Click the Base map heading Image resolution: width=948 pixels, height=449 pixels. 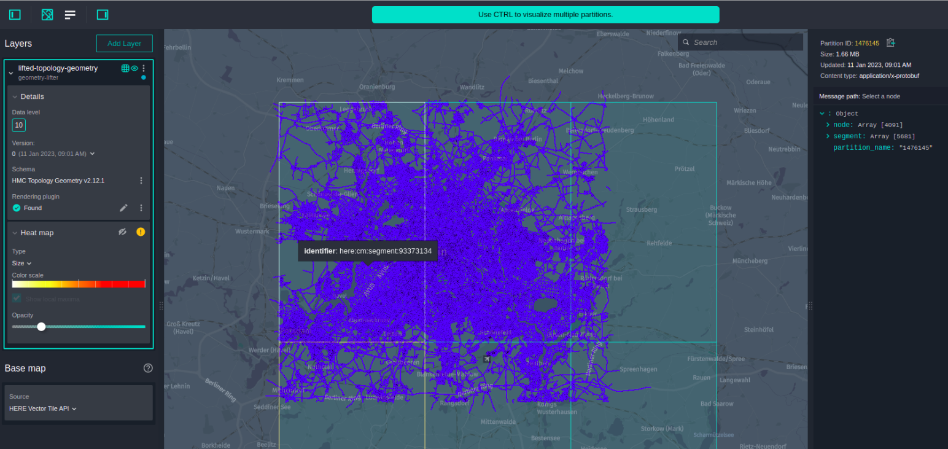[x=25, y=369]
